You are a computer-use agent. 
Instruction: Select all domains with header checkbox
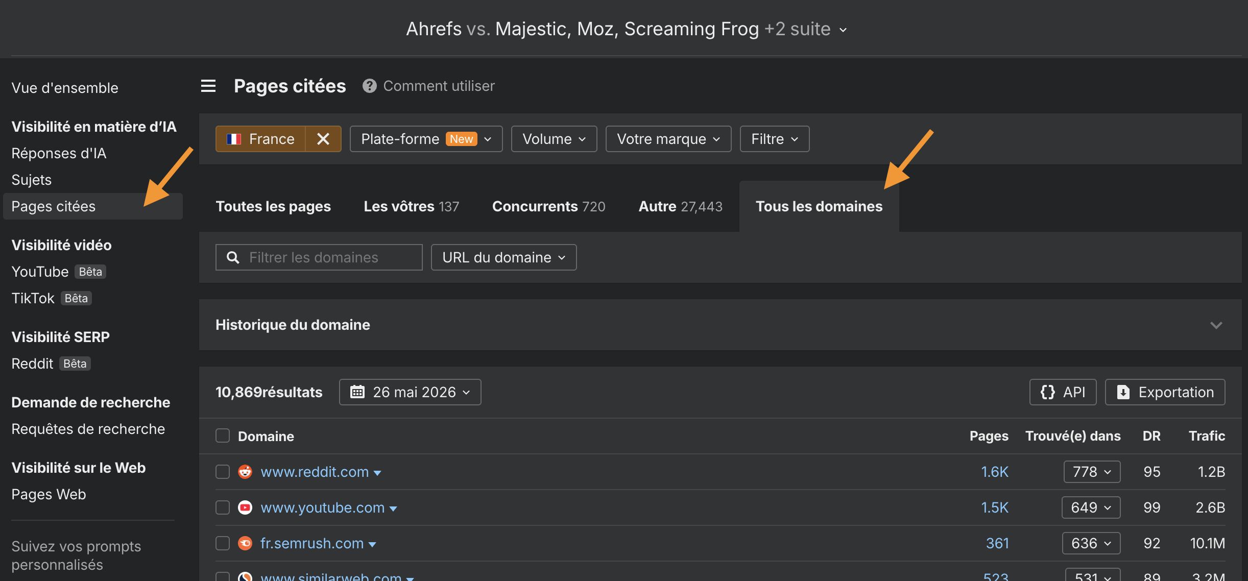pos(223,435)
